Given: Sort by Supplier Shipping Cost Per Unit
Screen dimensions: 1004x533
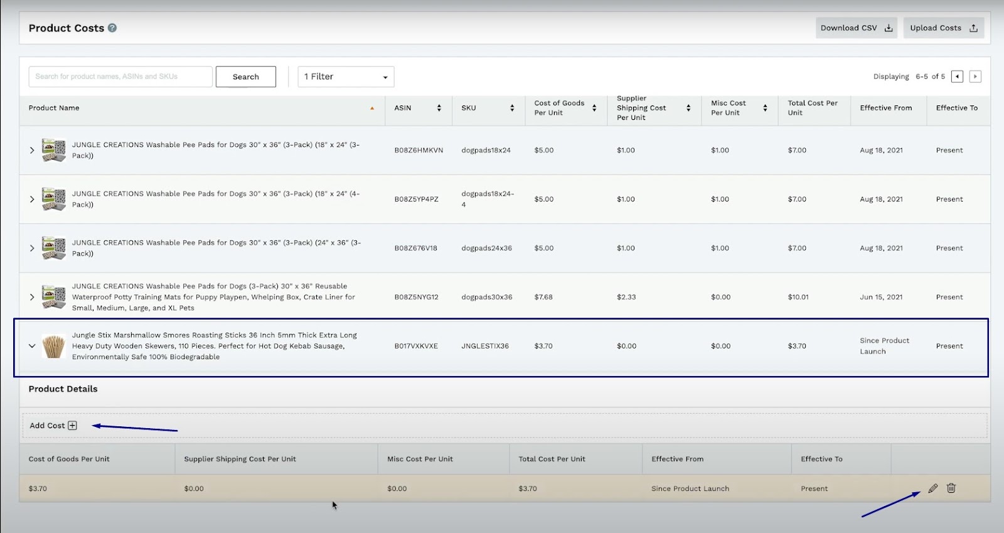Looking at the screenshot, I should point(688,108).
